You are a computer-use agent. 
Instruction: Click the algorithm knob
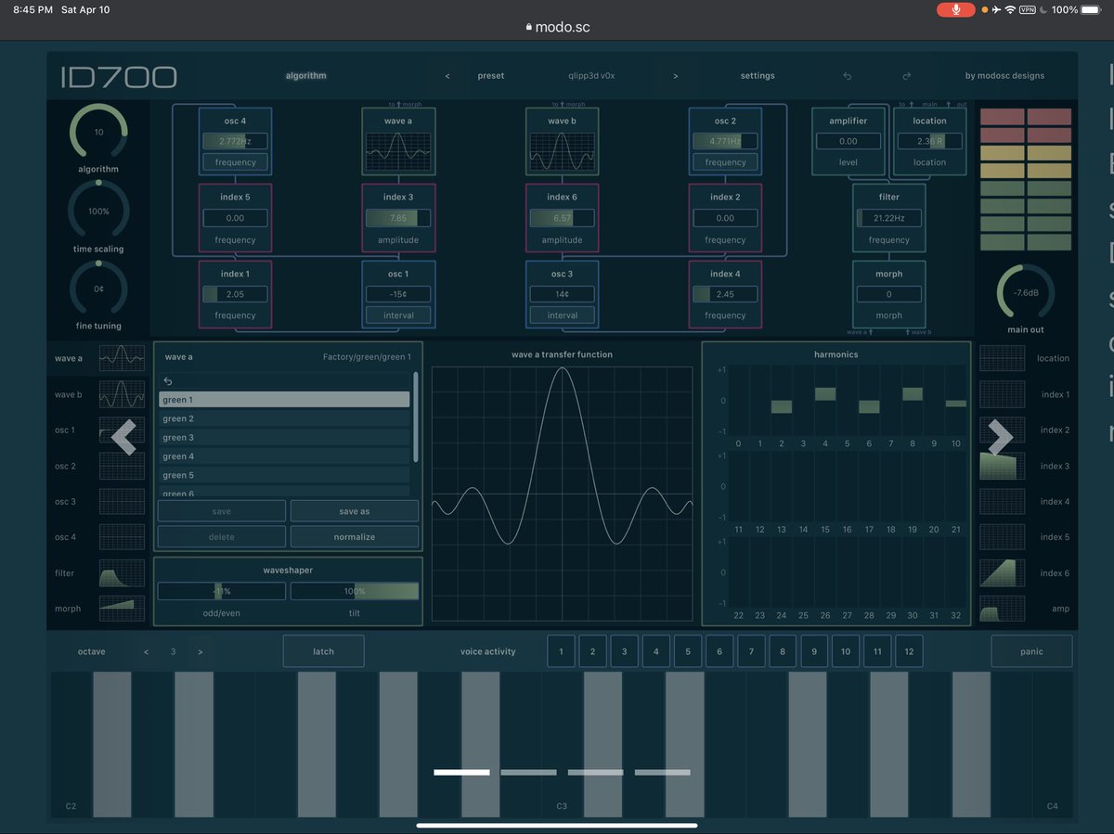97,132
